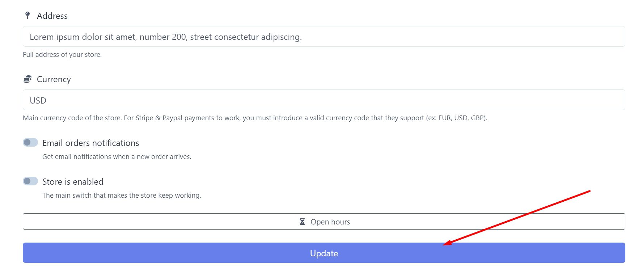Focus the Address input field

[324, 37]
